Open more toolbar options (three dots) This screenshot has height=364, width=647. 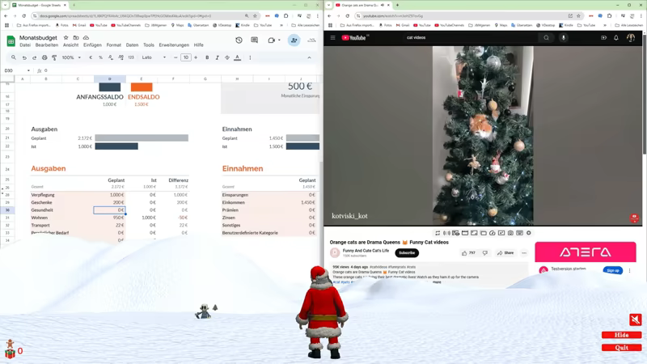250,57
